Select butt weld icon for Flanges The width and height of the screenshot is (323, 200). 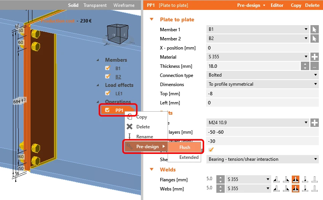pyautogui.click(x=305, y=179)
